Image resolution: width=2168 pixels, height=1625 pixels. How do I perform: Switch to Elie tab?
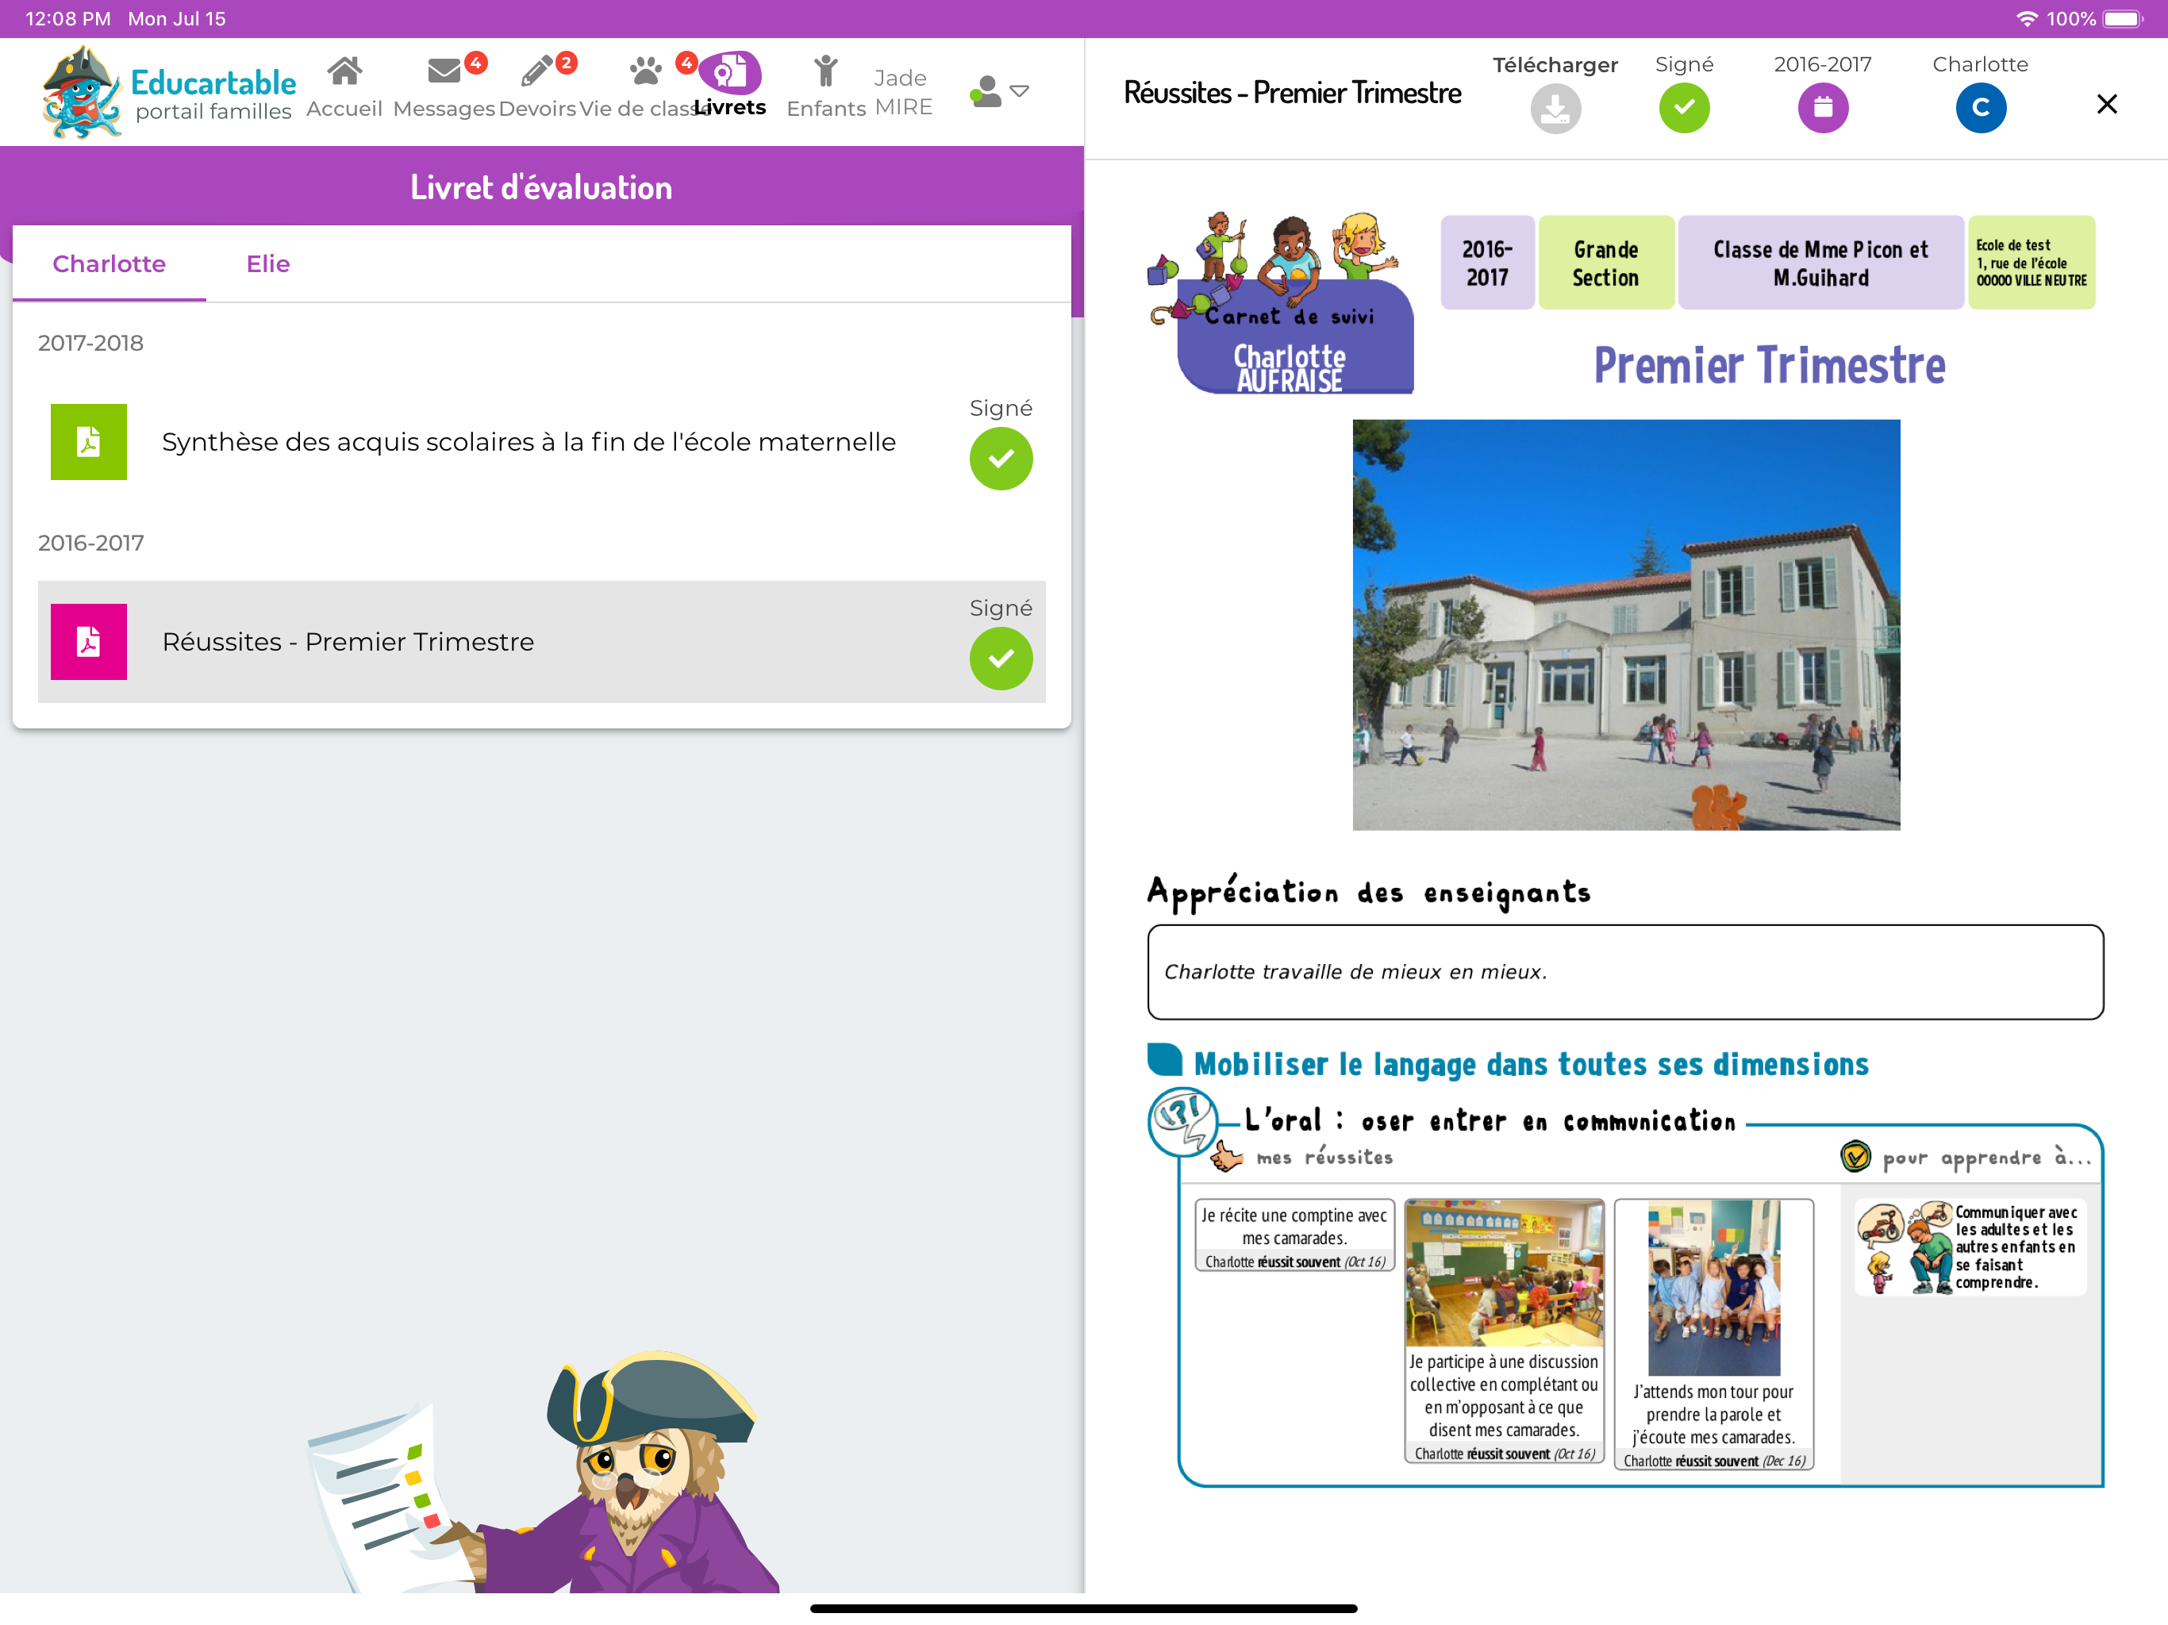pyautogui.click(x=267, y=263)
